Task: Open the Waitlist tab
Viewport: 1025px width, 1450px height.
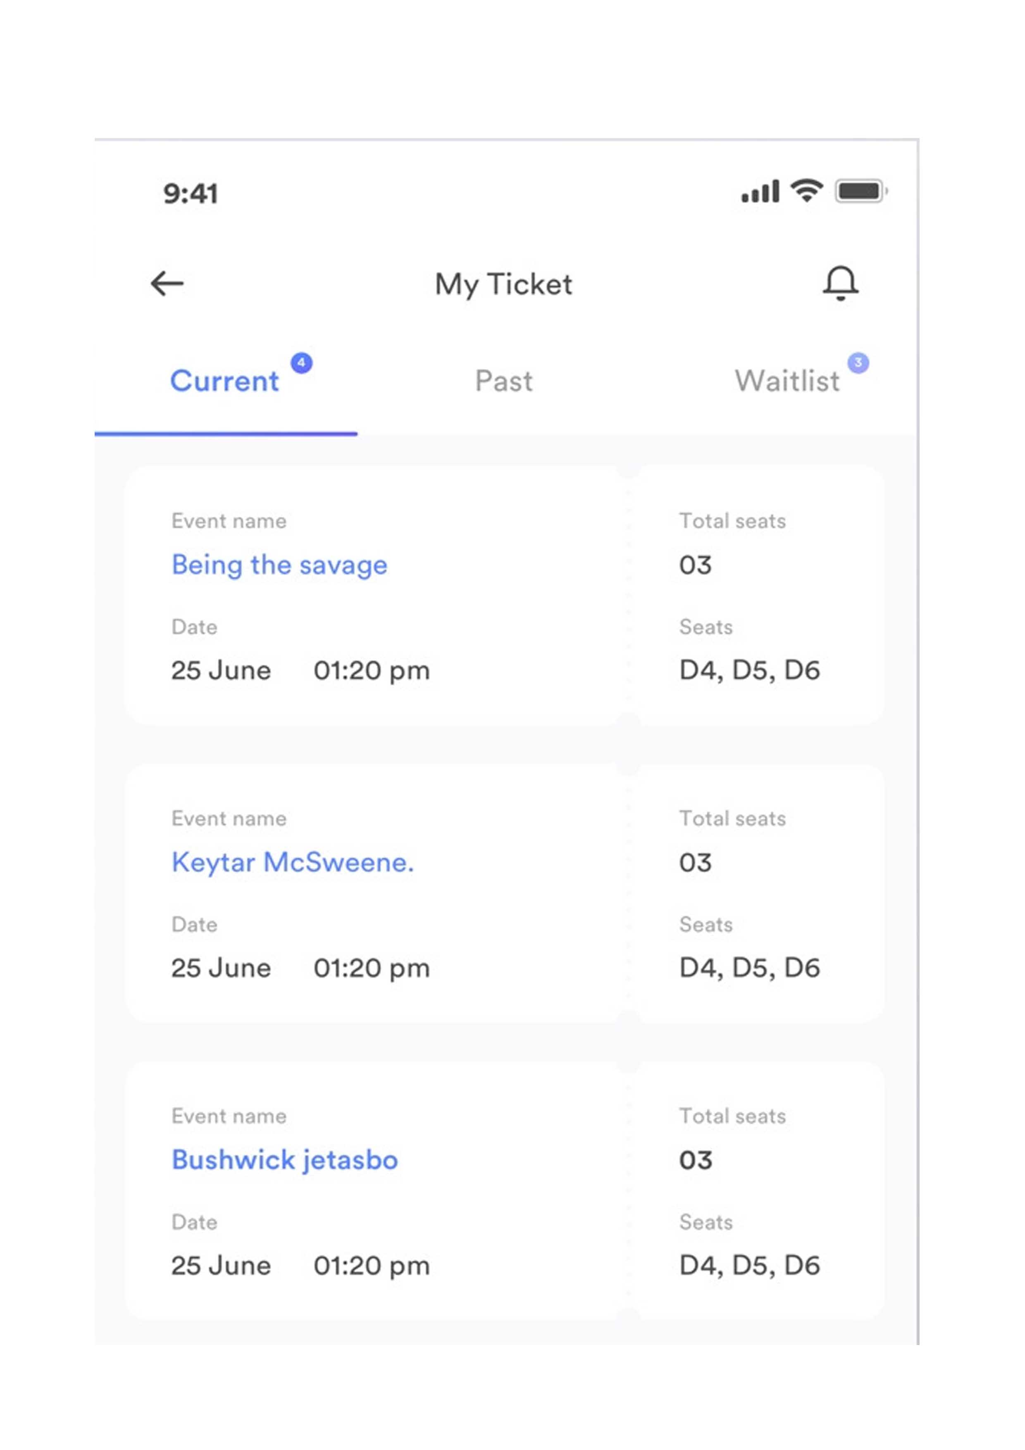Action: pyautogui.click(x=787, y=381)
